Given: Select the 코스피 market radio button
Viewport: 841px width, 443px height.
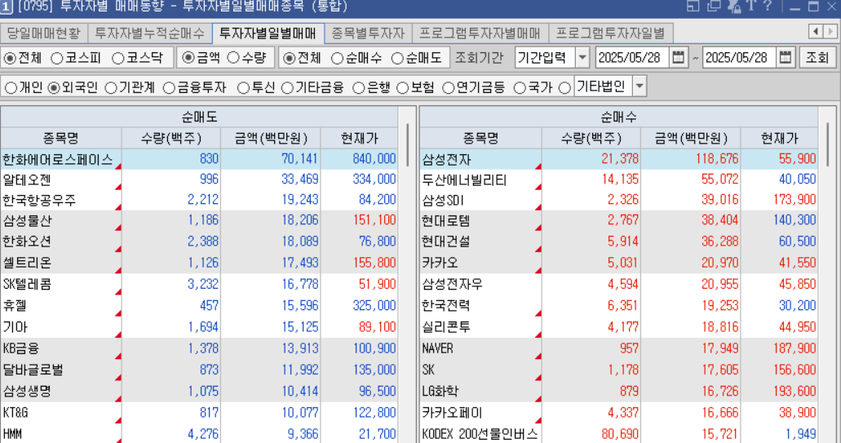Looking at the screenshot, I should [57, 59].
